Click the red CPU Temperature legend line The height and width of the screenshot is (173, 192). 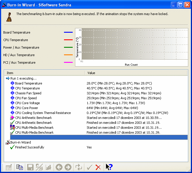68,40
